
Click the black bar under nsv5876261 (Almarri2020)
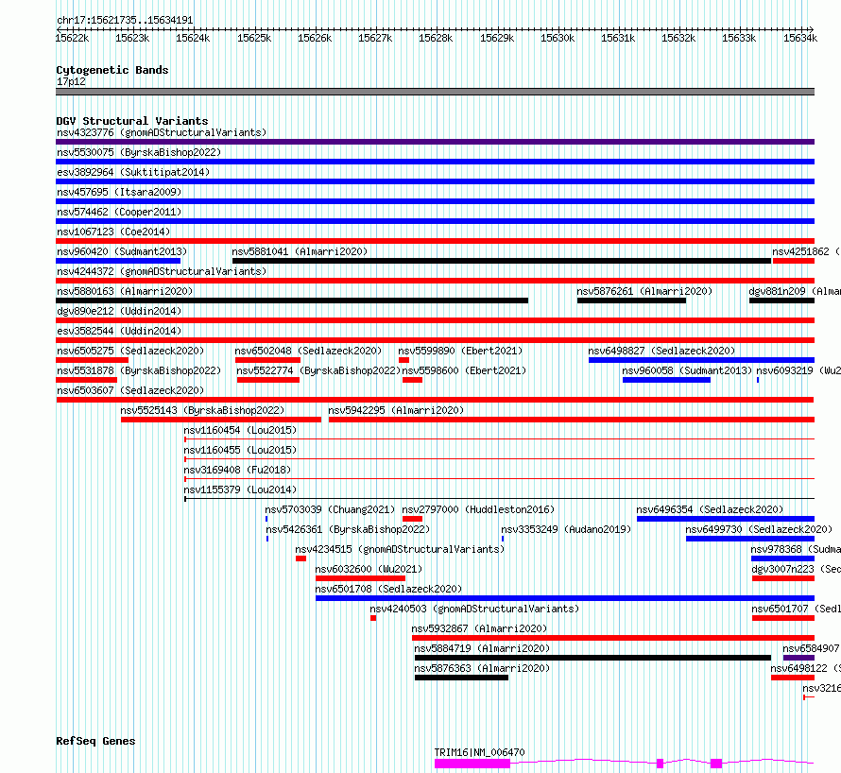(x=631, y=301)
